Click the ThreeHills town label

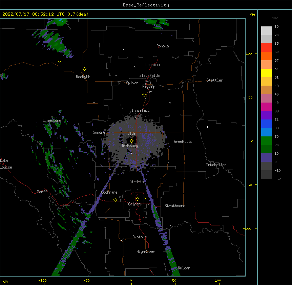point(182,141)
